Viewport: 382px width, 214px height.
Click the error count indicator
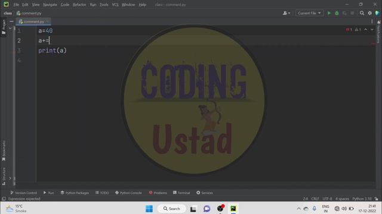349,30
